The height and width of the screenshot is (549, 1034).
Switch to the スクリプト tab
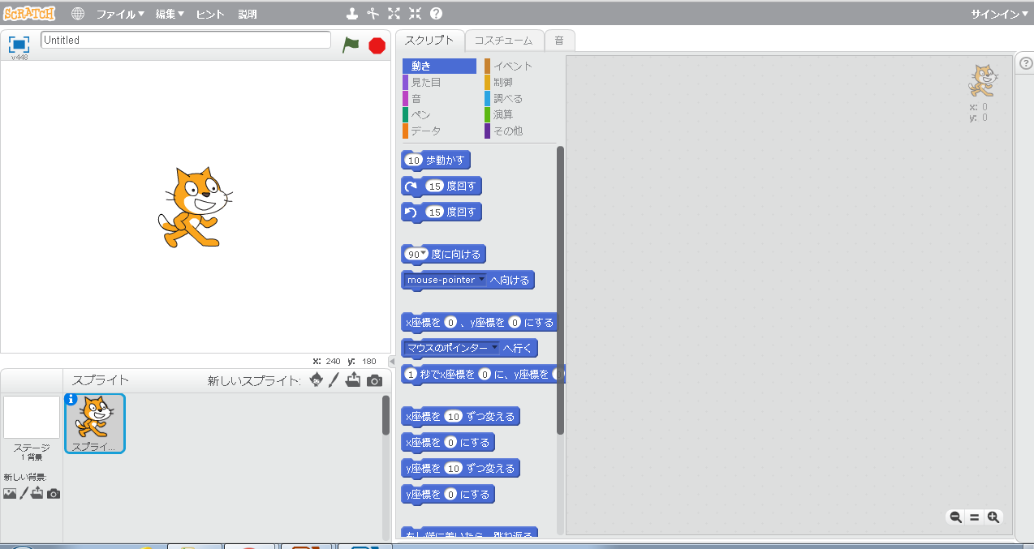pos(429,40)
